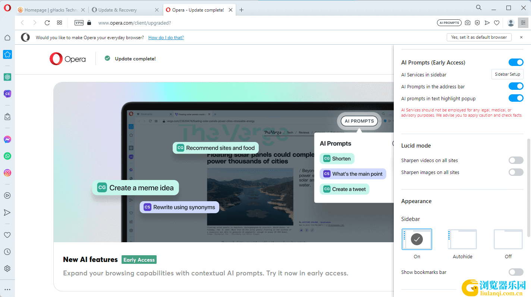Select sidebar Autohide option

(x=462, y=239)
